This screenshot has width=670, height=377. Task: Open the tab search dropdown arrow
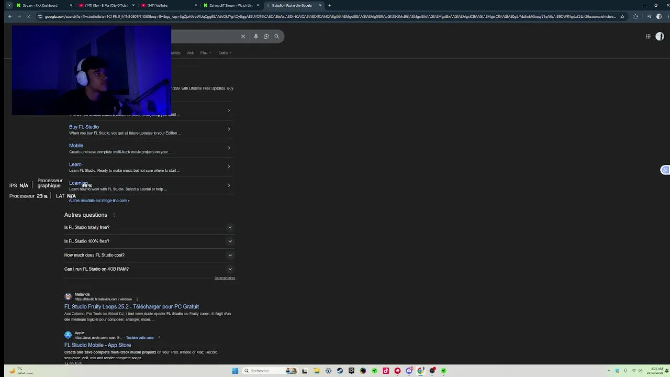pyautogui.click(x=9, y=5)
